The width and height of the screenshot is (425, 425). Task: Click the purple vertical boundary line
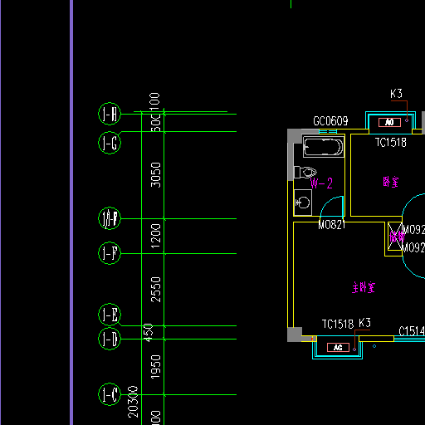71,212
